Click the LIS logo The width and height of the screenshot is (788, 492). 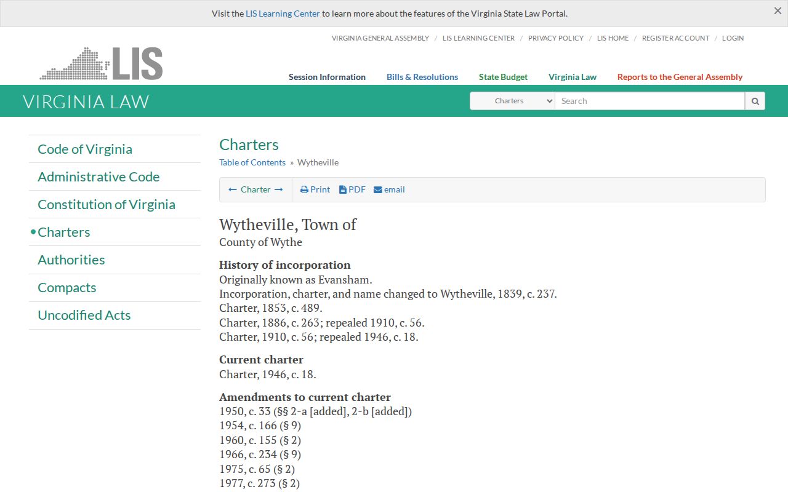coord(101,63)
